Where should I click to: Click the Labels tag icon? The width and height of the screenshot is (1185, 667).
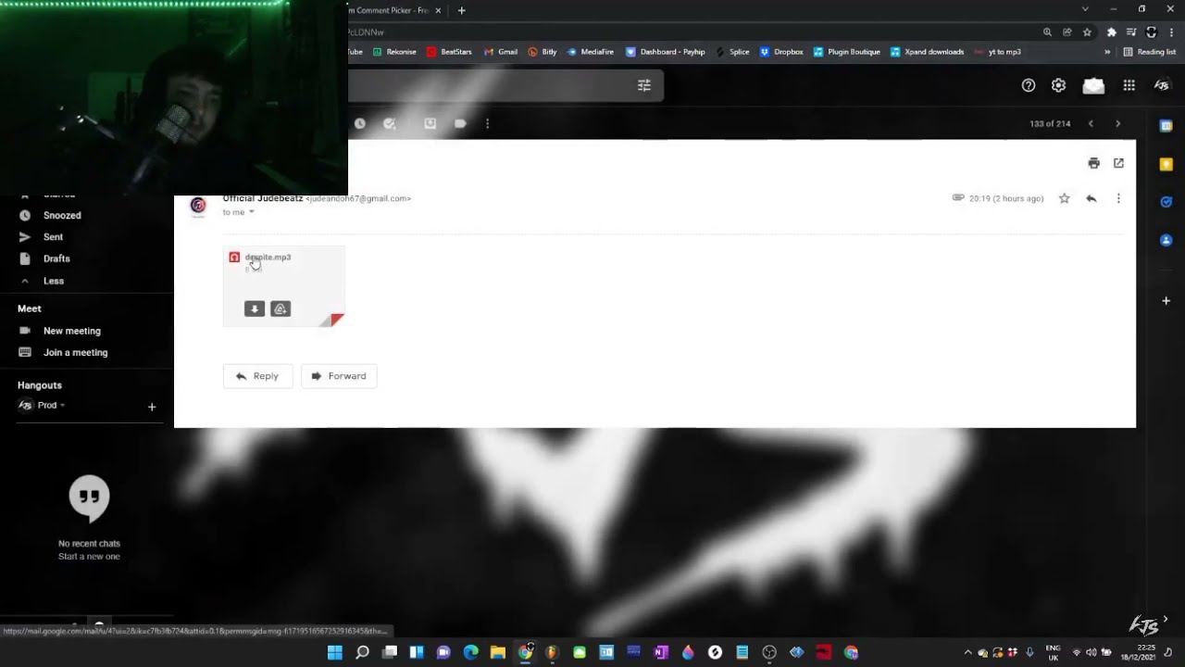click(x=460, y=123)
